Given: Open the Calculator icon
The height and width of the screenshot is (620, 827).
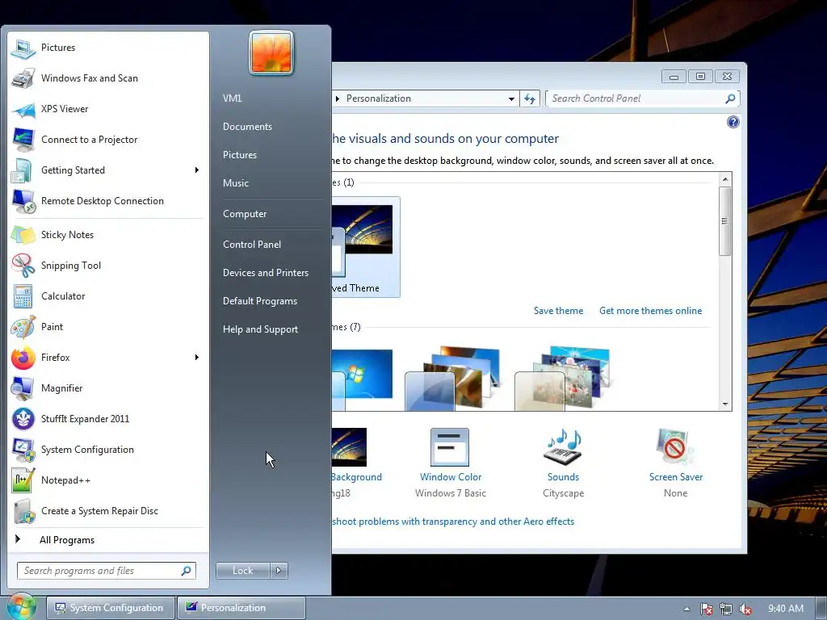Looking at the screenshot, I should coord(23,295).
